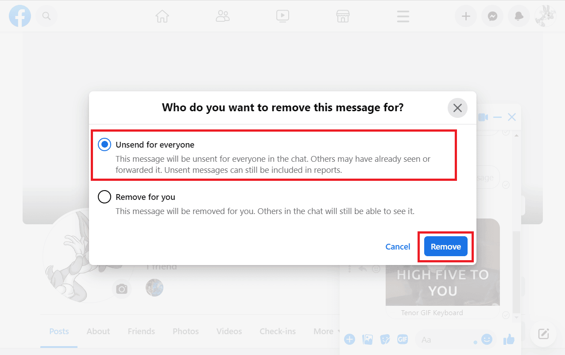Viewport: 565px width, 355px height.
Task: Click the Home icon
Action: (162, 16)
